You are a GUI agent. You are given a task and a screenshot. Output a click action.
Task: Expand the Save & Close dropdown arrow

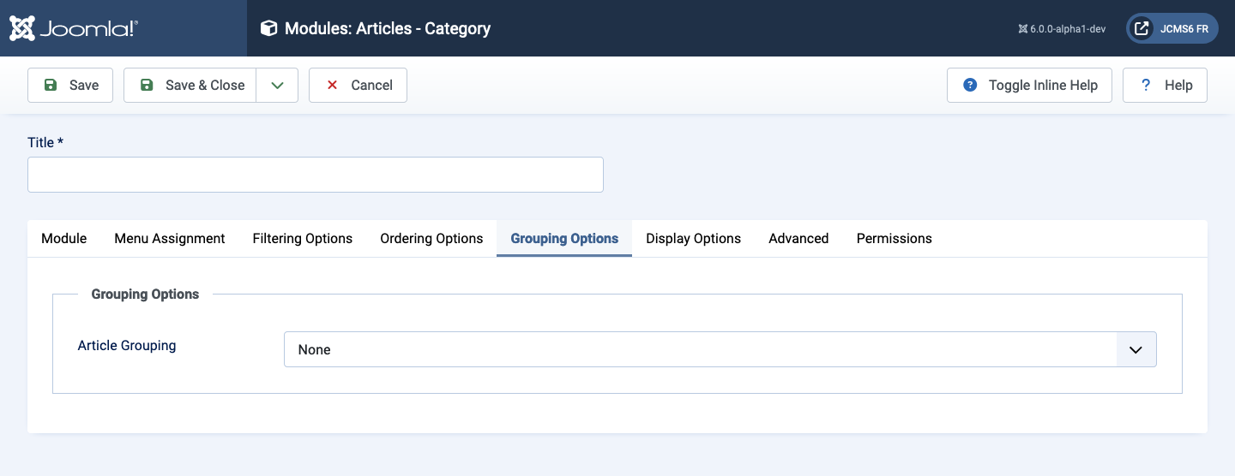[277, 85]
